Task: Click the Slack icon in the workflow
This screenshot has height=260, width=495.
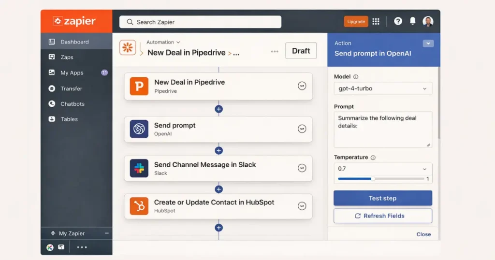Action: point(139,168)
